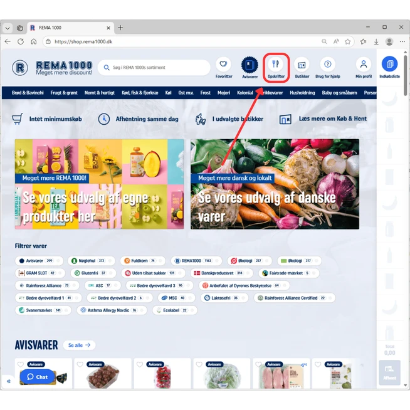Viewport: 410px width, 410px height.
Task: Open the Chat button
Action: click(x=37, y=377)
